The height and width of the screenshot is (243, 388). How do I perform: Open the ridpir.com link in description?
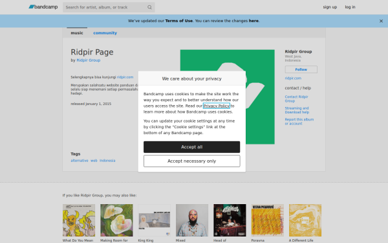pos(125,77)
